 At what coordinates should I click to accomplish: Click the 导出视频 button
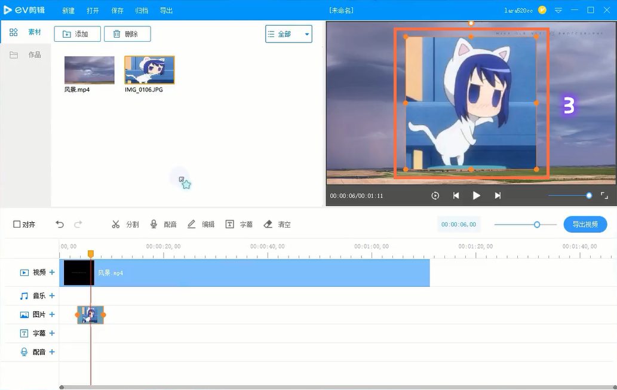[585, 225]
